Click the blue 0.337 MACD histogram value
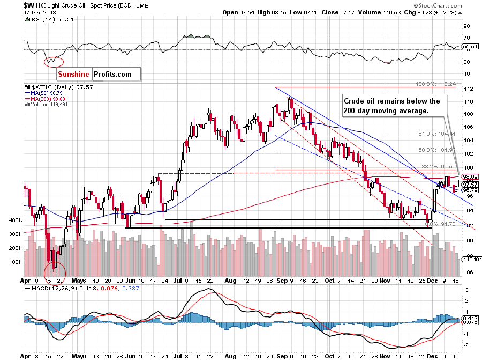The height and width of the screenshot is (361, 482). (x=131, y=289)
